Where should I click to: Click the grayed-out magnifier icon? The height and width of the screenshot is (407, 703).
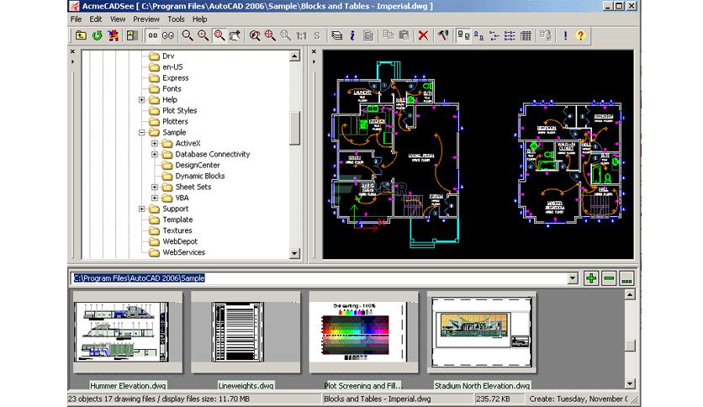286,35
